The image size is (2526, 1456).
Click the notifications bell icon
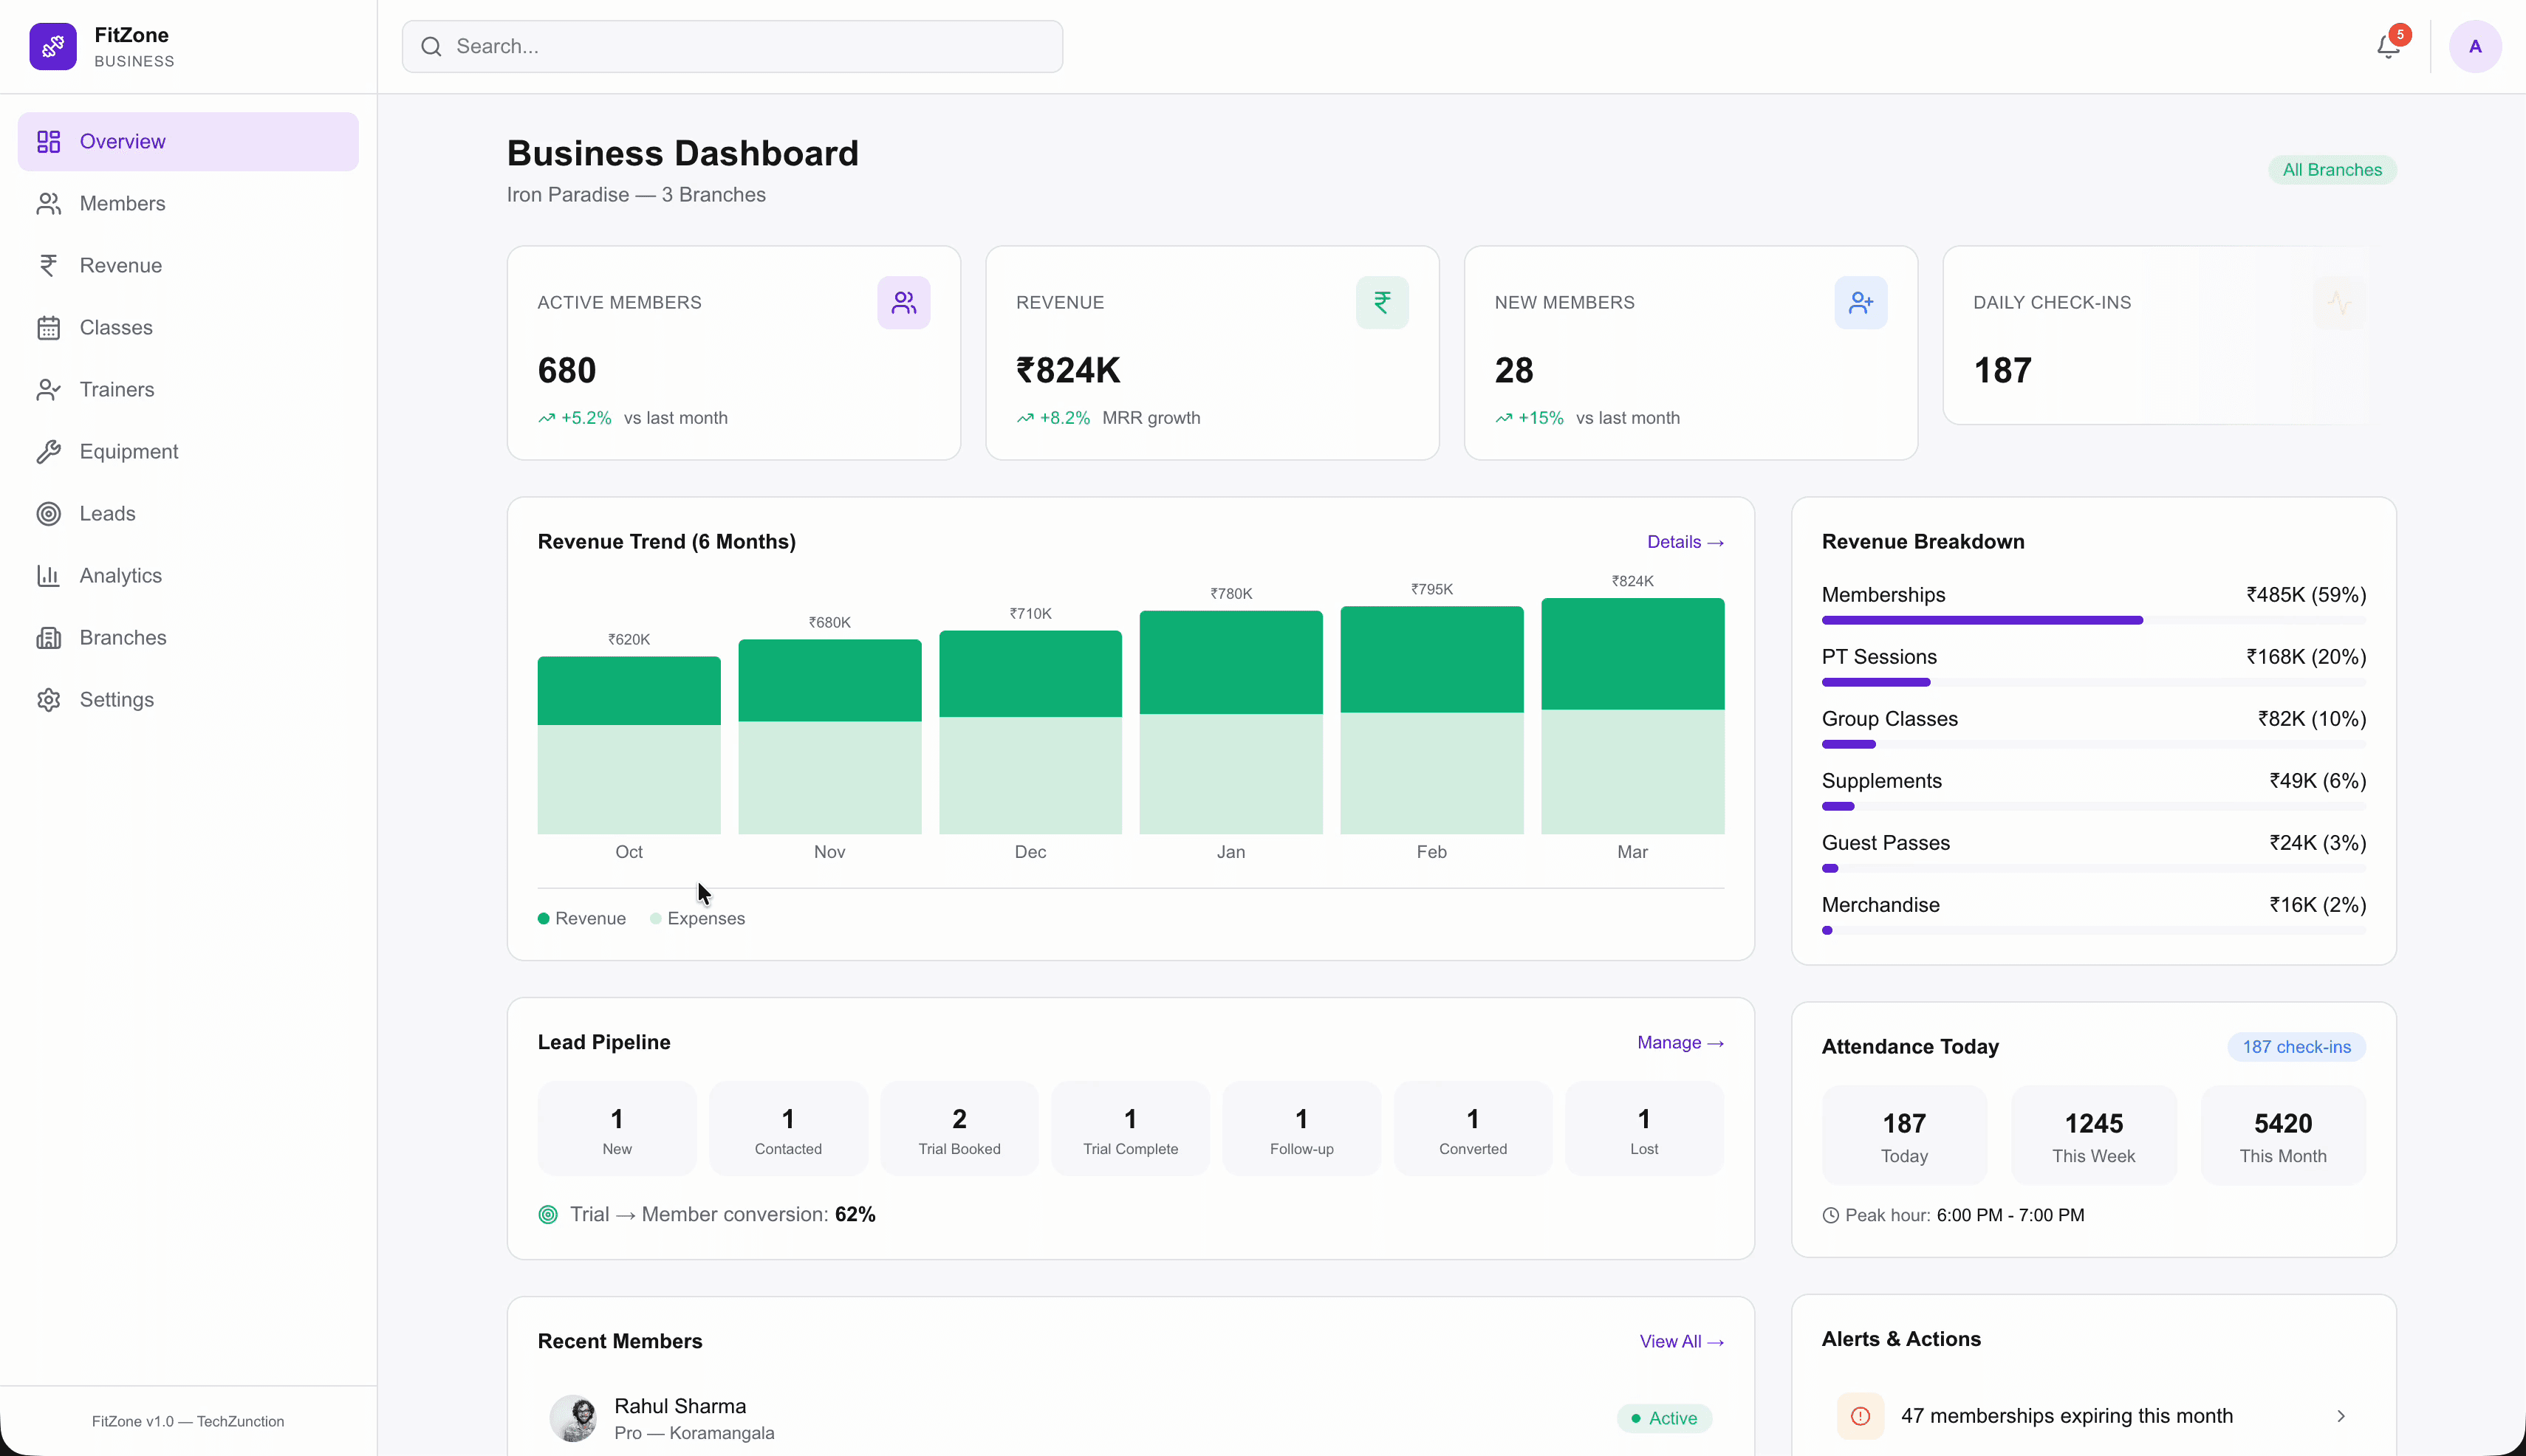[x=2388, y=46]
